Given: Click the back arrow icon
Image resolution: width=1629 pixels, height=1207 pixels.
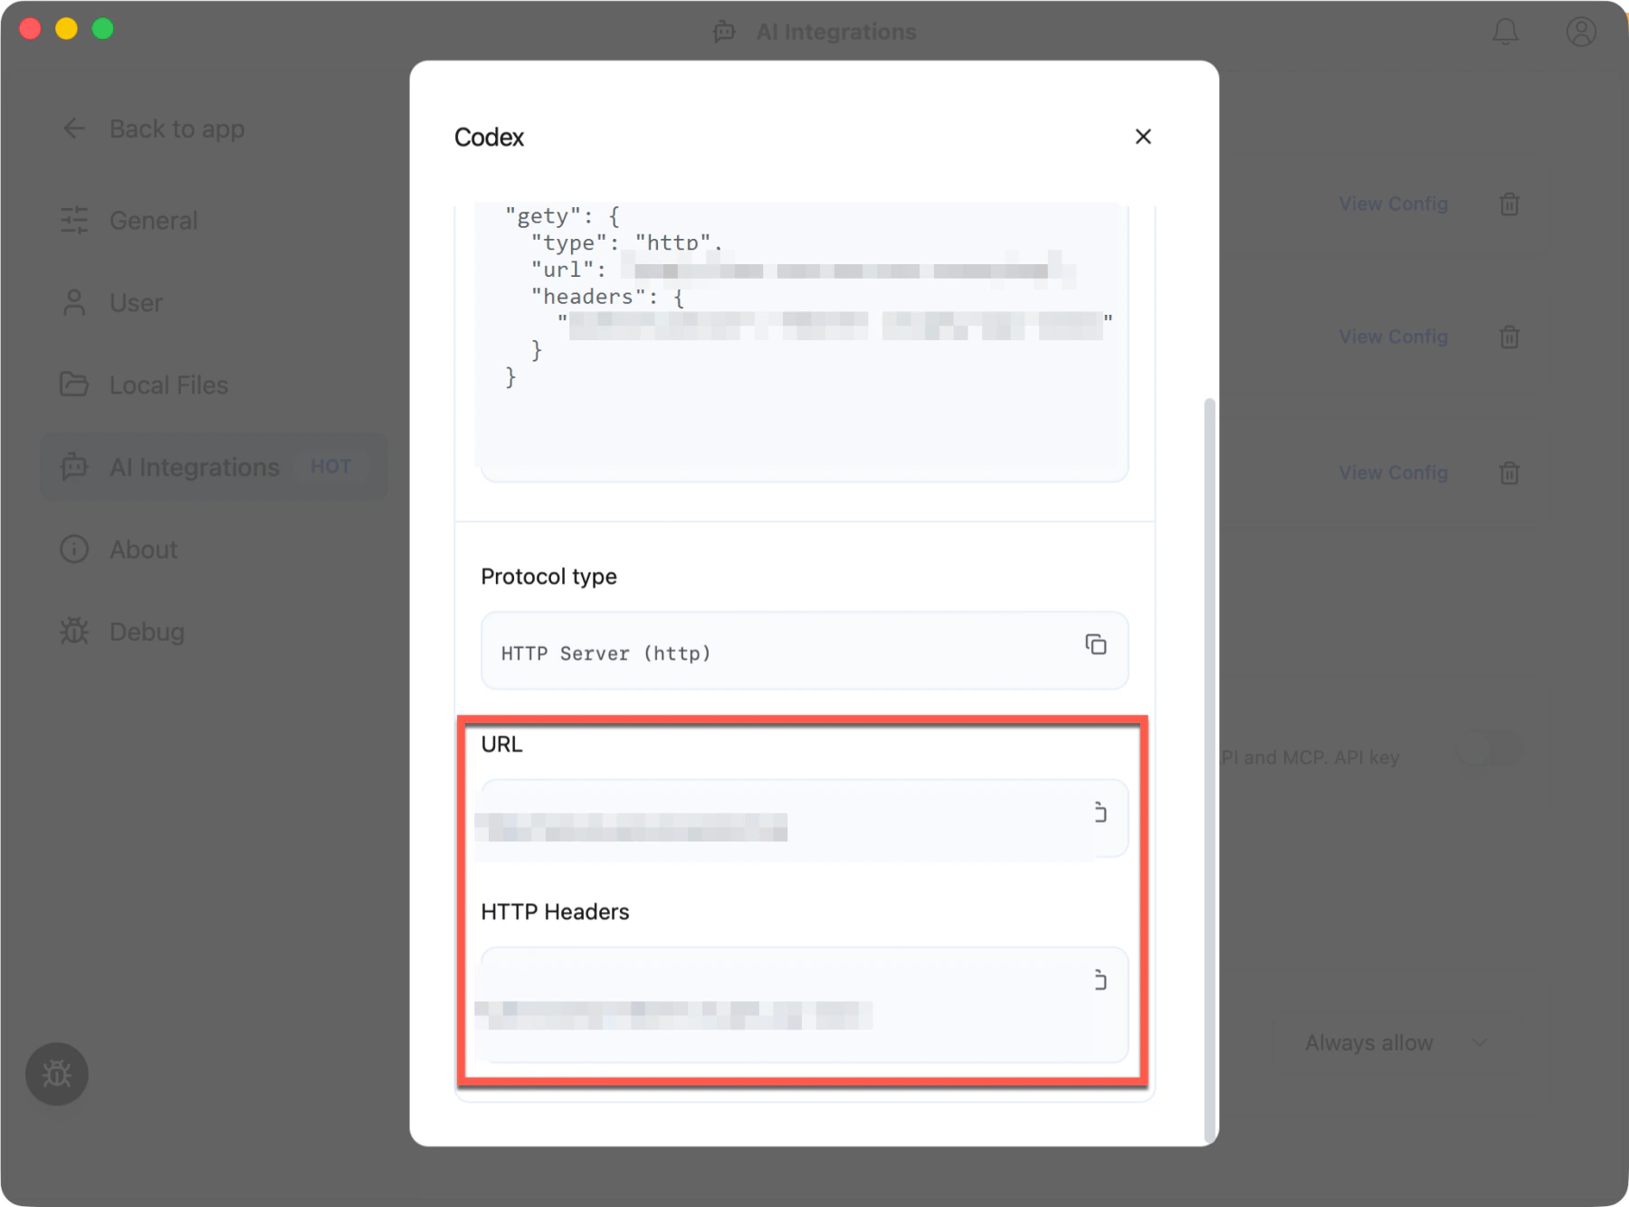Looking at the screenshot, I should (x=74, y=128).
